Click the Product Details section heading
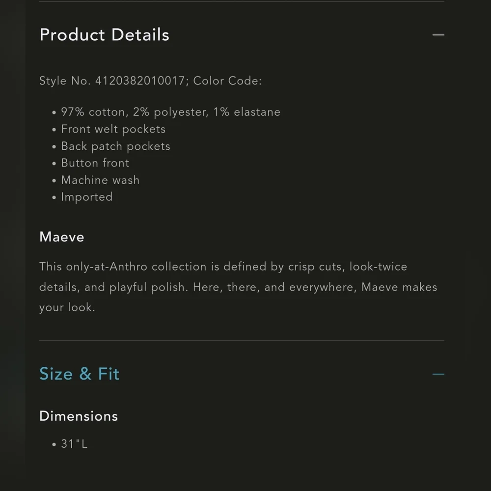Screen dimensions: 491x491 (104, 35)
